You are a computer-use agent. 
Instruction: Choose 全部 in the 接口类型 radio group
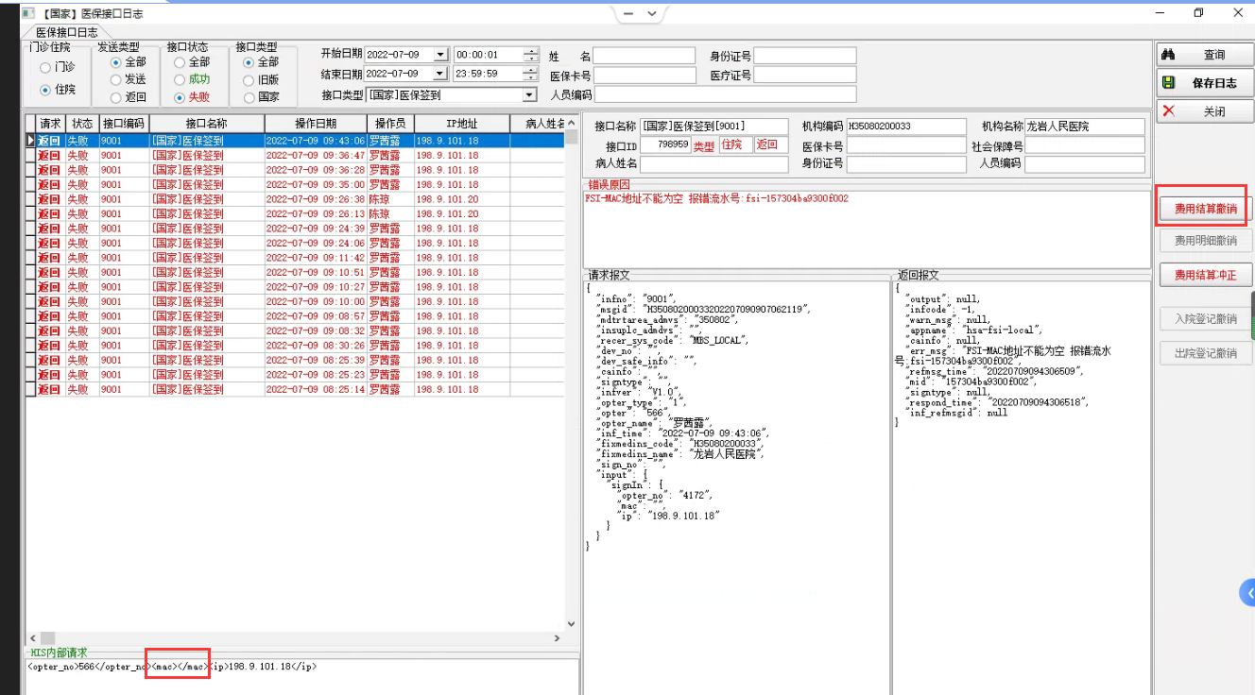[262, 61]
